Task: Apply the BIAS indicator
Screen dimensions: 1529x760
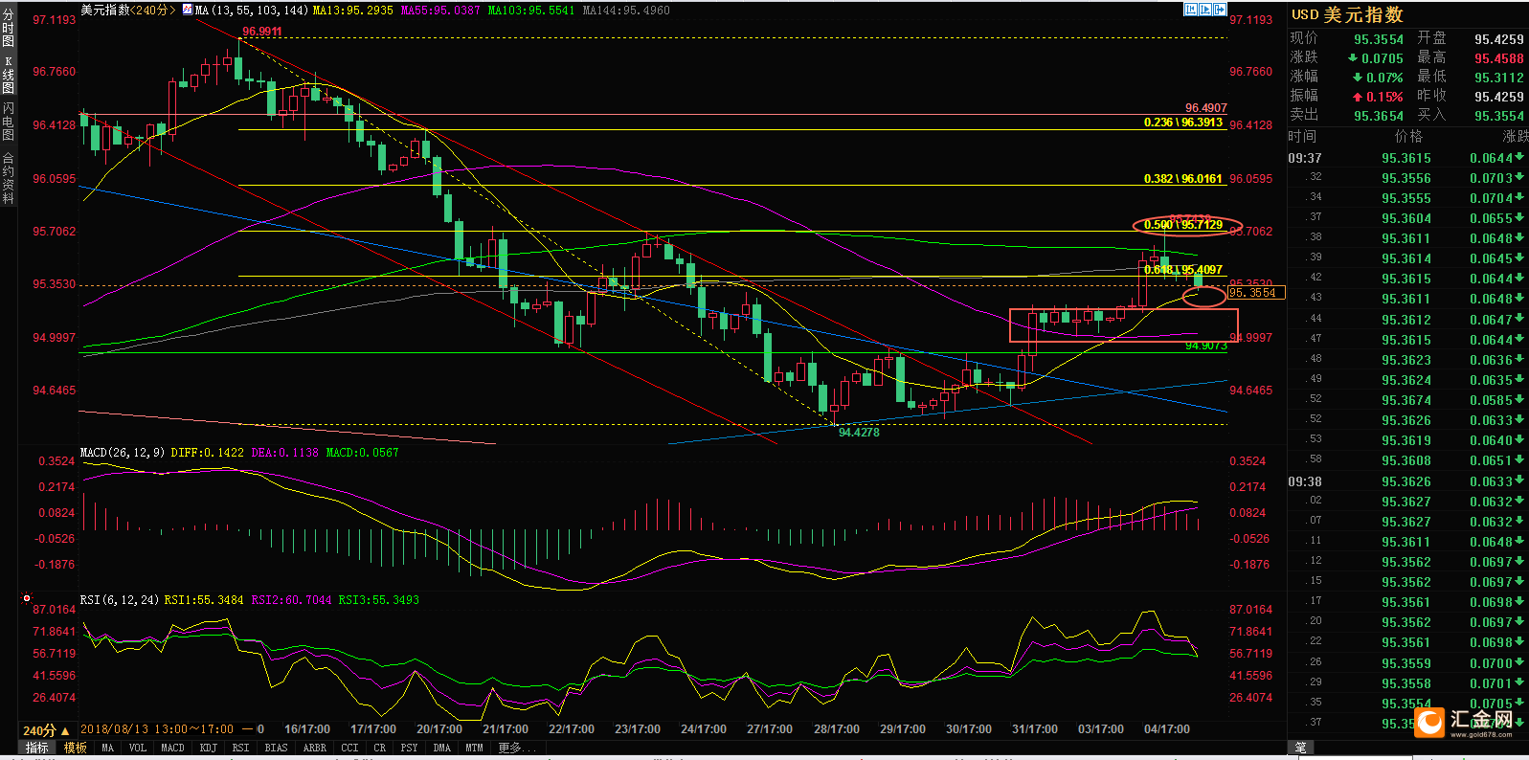Action: coord(276,748)
